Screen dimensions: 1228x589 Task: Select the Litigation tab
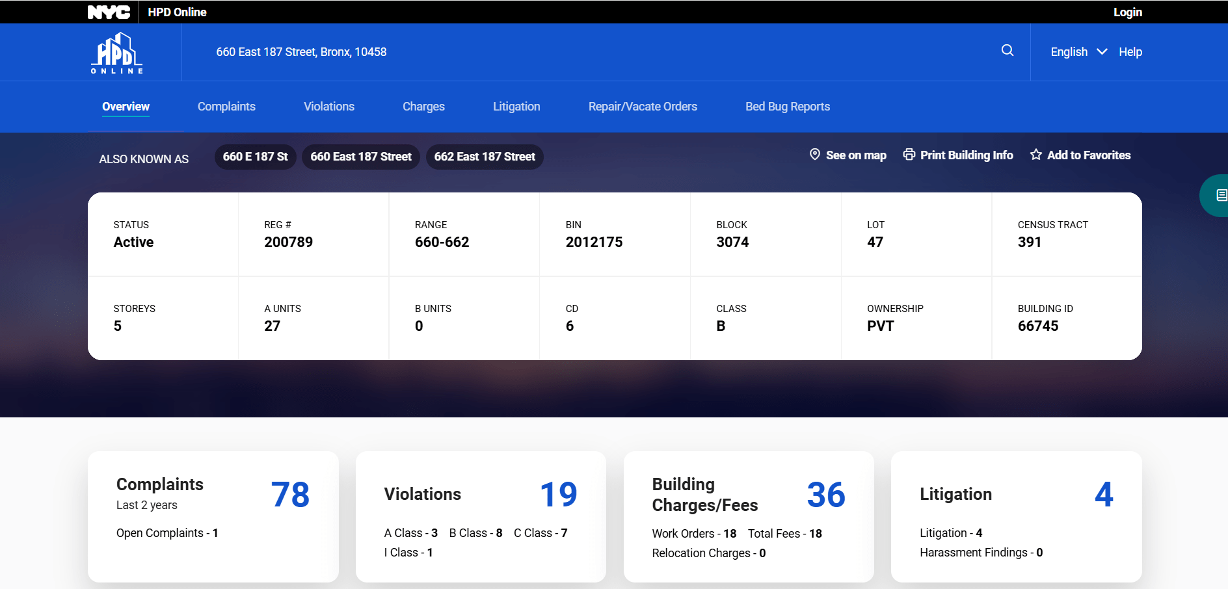pyautogui.click(x=516, y=107)
